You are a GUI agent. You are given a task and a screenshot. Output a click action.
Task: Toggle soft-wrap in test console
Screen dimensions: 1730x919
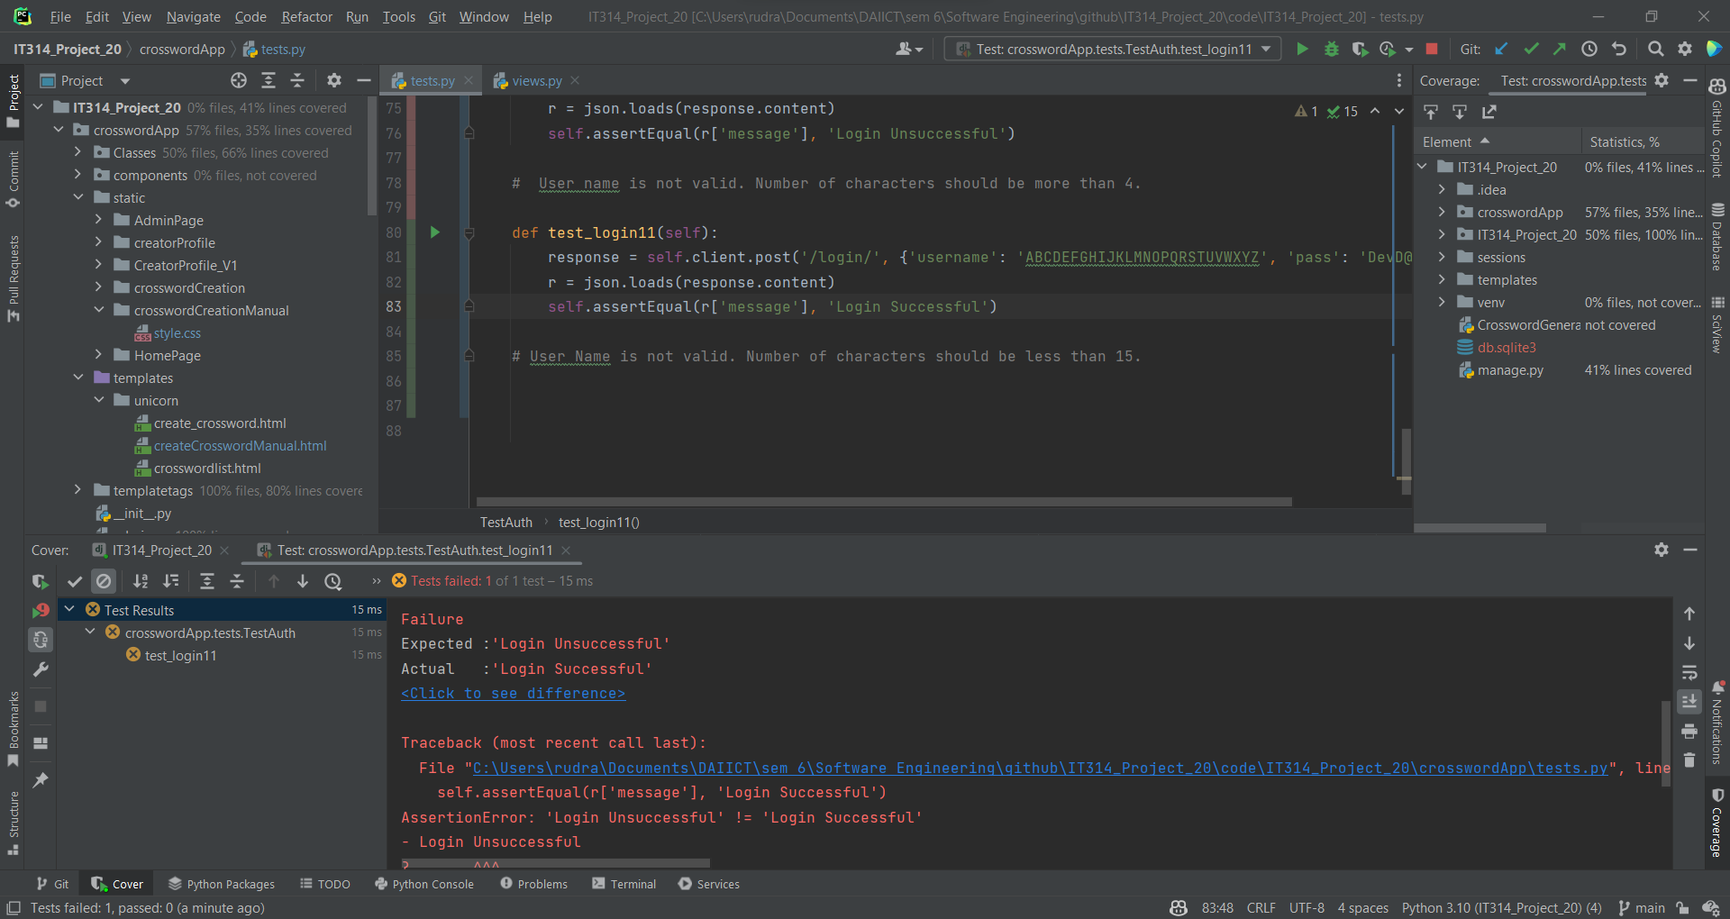1689,672
